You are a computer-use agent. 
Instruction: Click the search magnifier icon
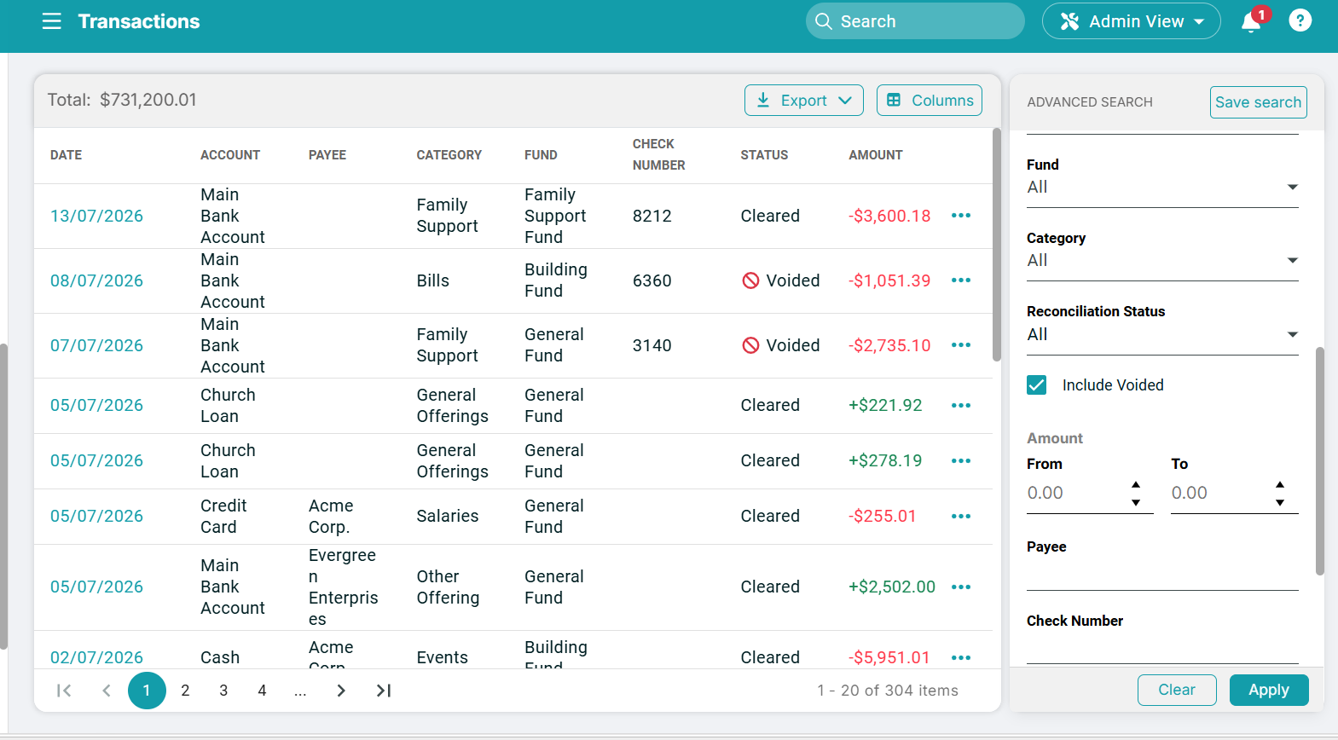pos(824,21)
